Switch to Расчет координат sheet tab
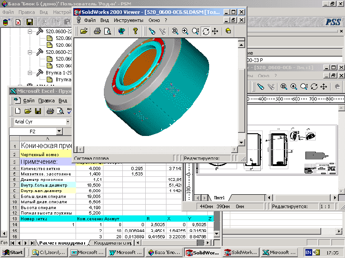 62,243
